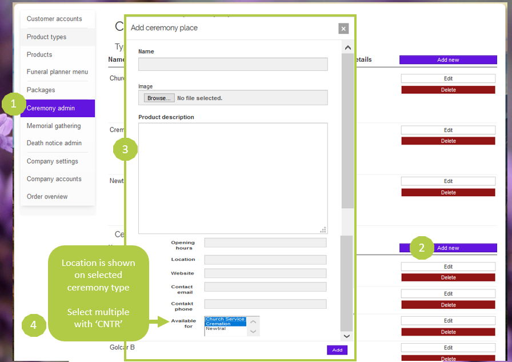Click the Opening hours field
Viewport: 512px width, 362px height.
coord(265,243)
